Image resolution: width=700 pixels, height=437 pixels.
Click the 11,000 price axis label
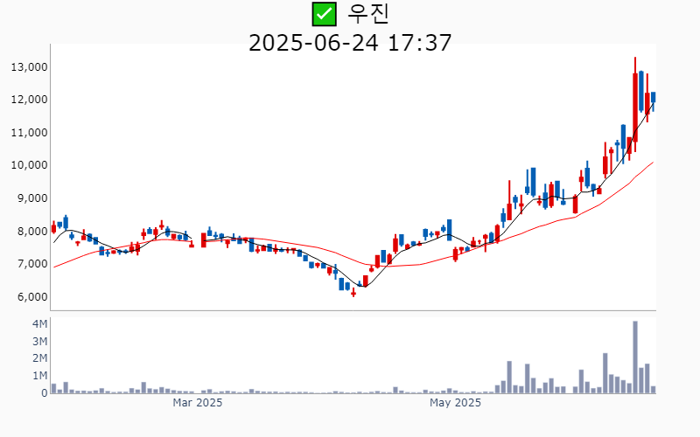click(x=30, y=133)
